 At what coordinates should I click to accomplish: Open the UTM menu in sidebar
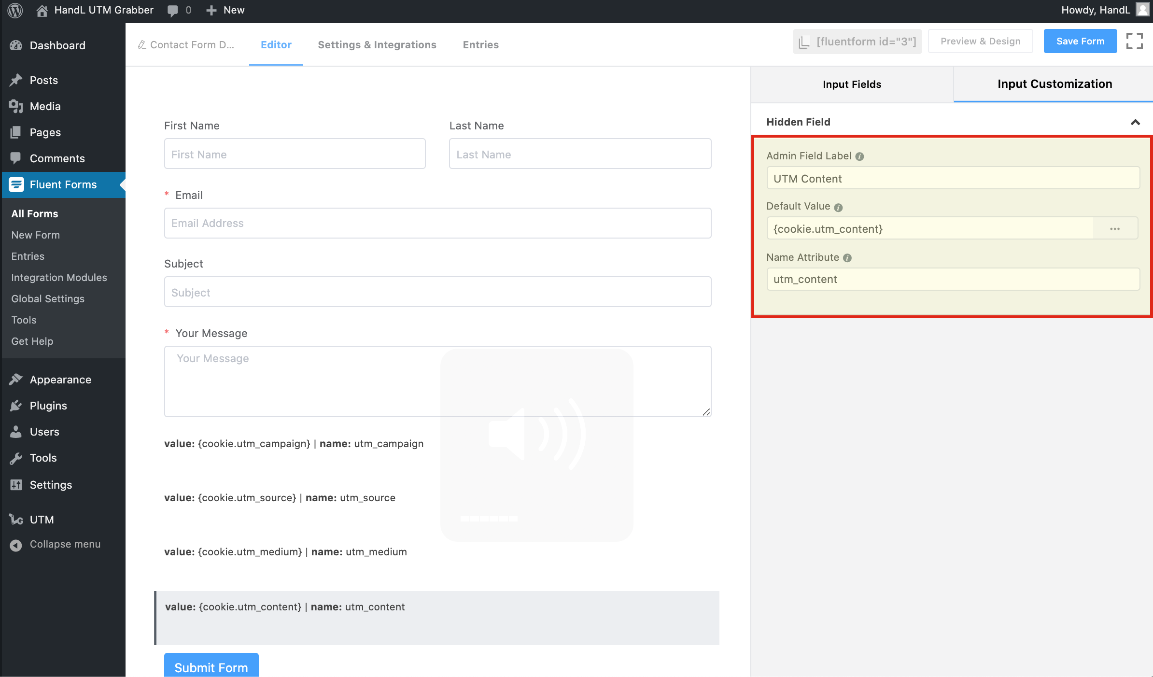click(42, 520)
